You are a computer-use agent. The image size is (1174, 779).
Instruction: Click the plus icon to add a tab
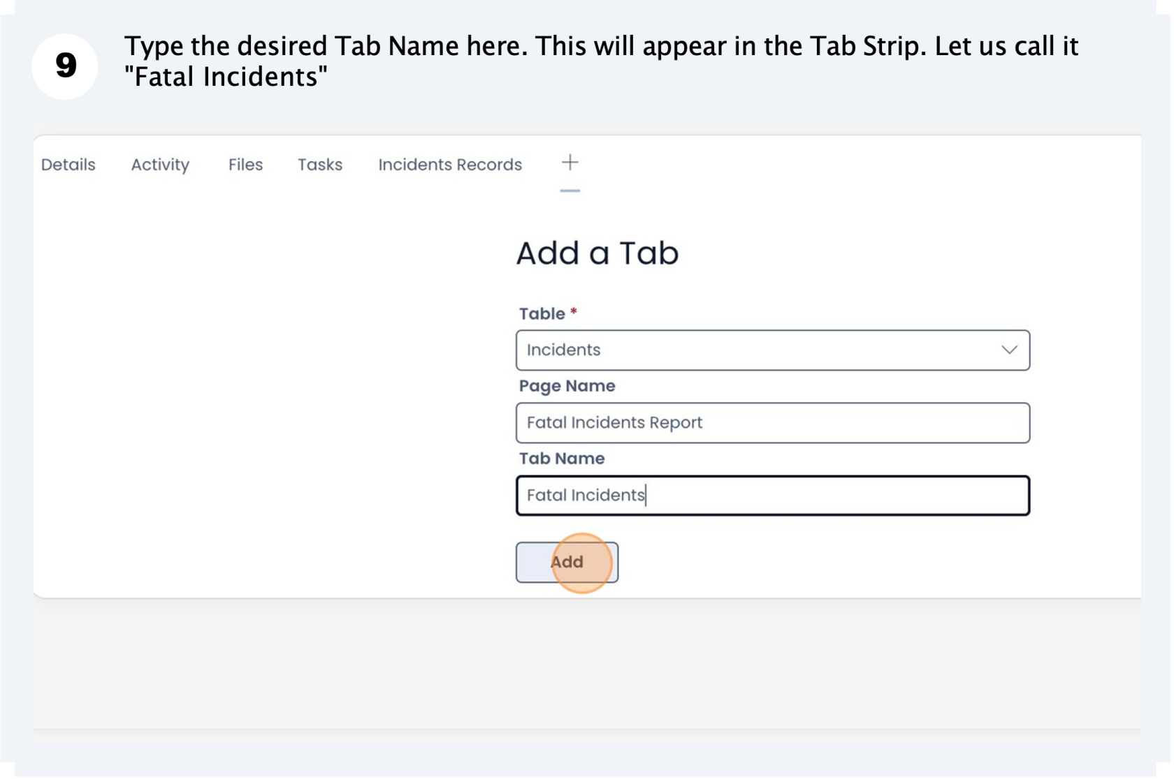pyautogui.click(x=570, y=163)
